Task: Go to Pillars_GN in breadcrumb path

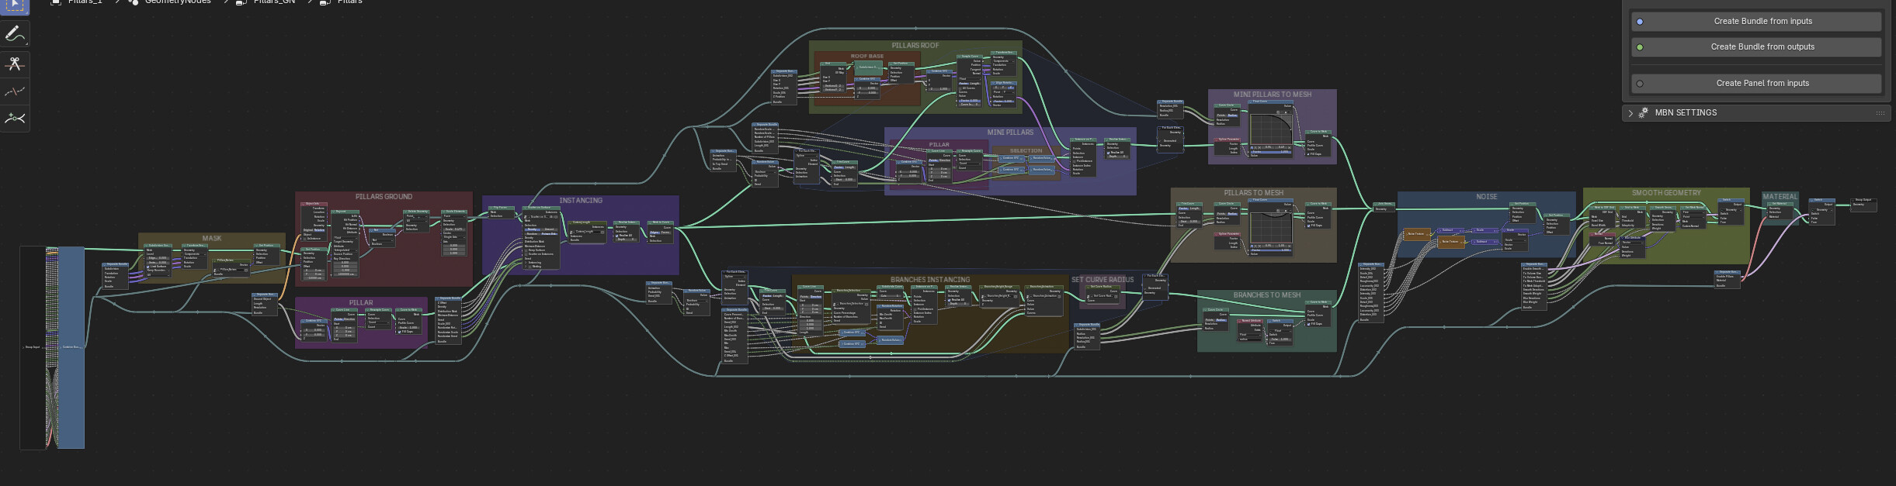Action: point(274,2)
